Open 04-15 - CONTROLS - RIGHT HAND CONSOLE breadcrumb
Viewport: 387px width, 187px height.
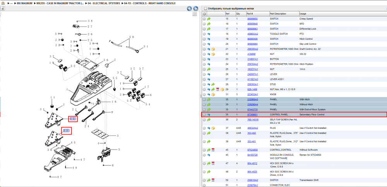tap(150, 3)
